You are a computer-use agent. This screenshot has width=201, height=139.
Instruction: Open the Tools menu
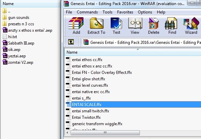pyautogui.click(x=107, y=12)
